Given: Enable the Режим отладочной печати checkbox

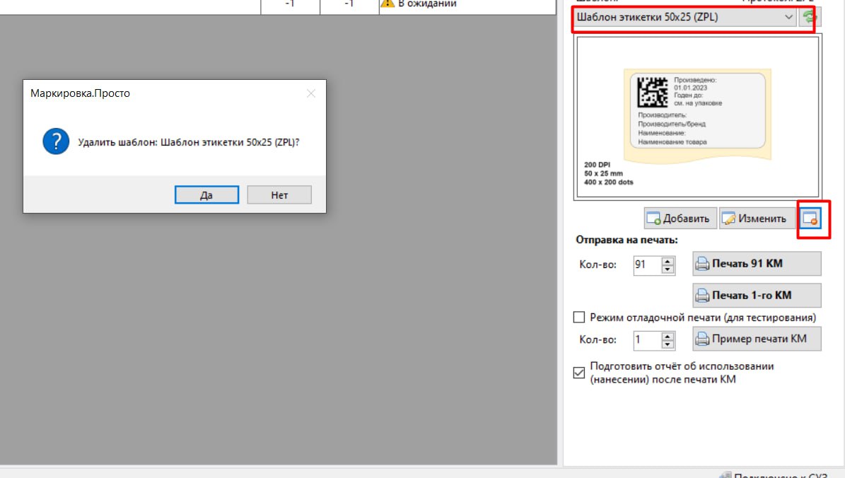Looking at the screenshot, I should [579, 317].
